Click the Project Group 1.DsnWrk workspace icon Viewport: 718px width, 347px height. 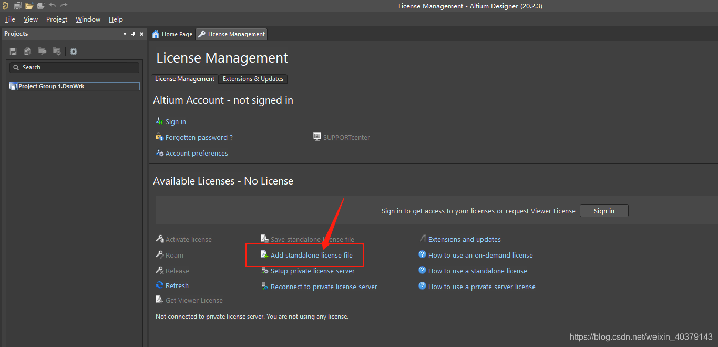[13, 86]
